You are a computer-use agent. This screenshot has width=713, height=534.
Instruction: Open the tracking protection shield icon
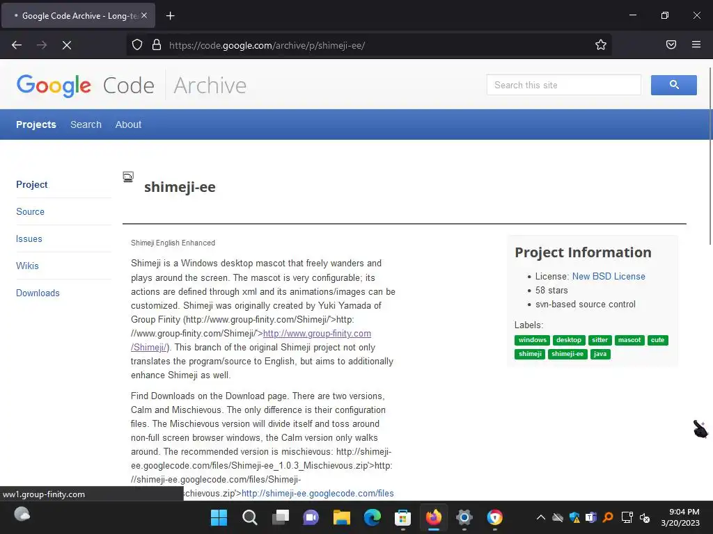[137, 44]
